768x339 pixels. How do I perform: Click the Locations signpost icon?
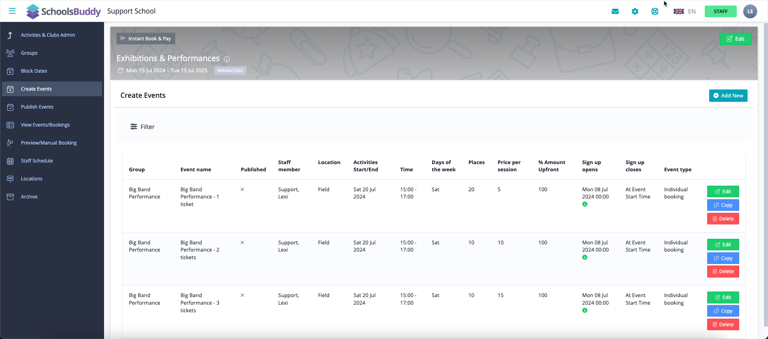10,179
